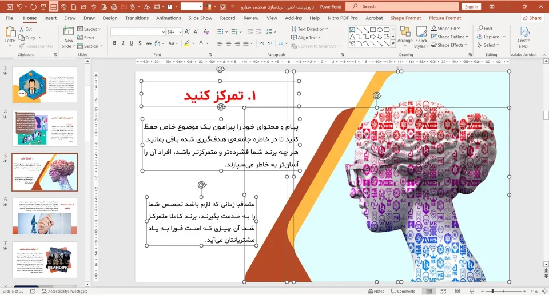Click Accessibility: Investigate in the status bar

coord(65,291)
